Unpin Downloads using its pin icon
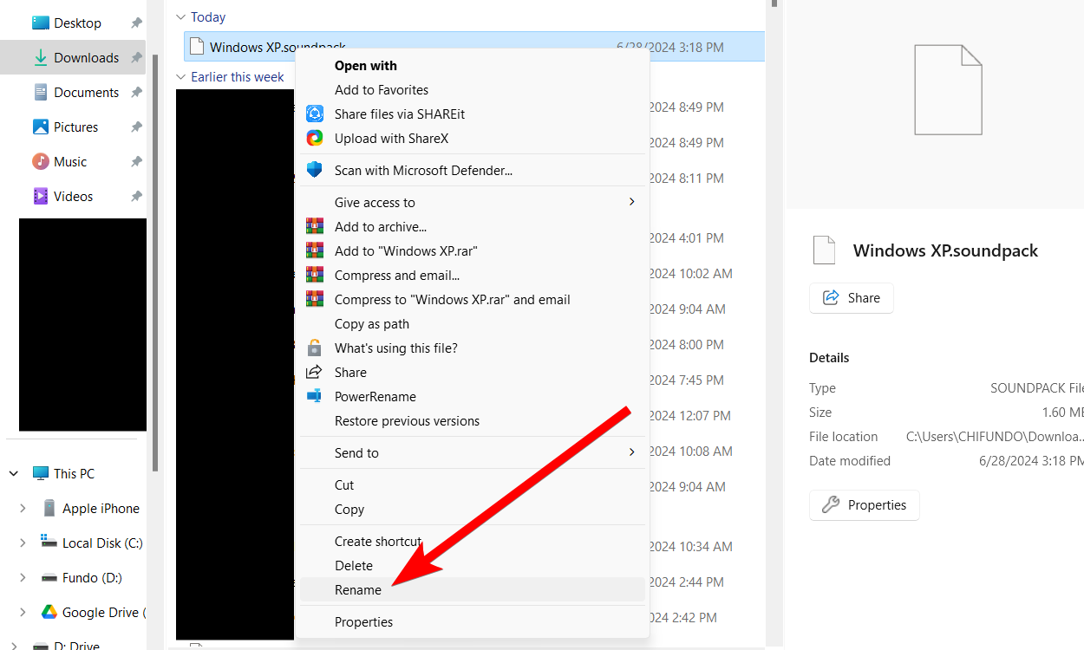This screenshot has height=650, width=1084. click(136, 58)
